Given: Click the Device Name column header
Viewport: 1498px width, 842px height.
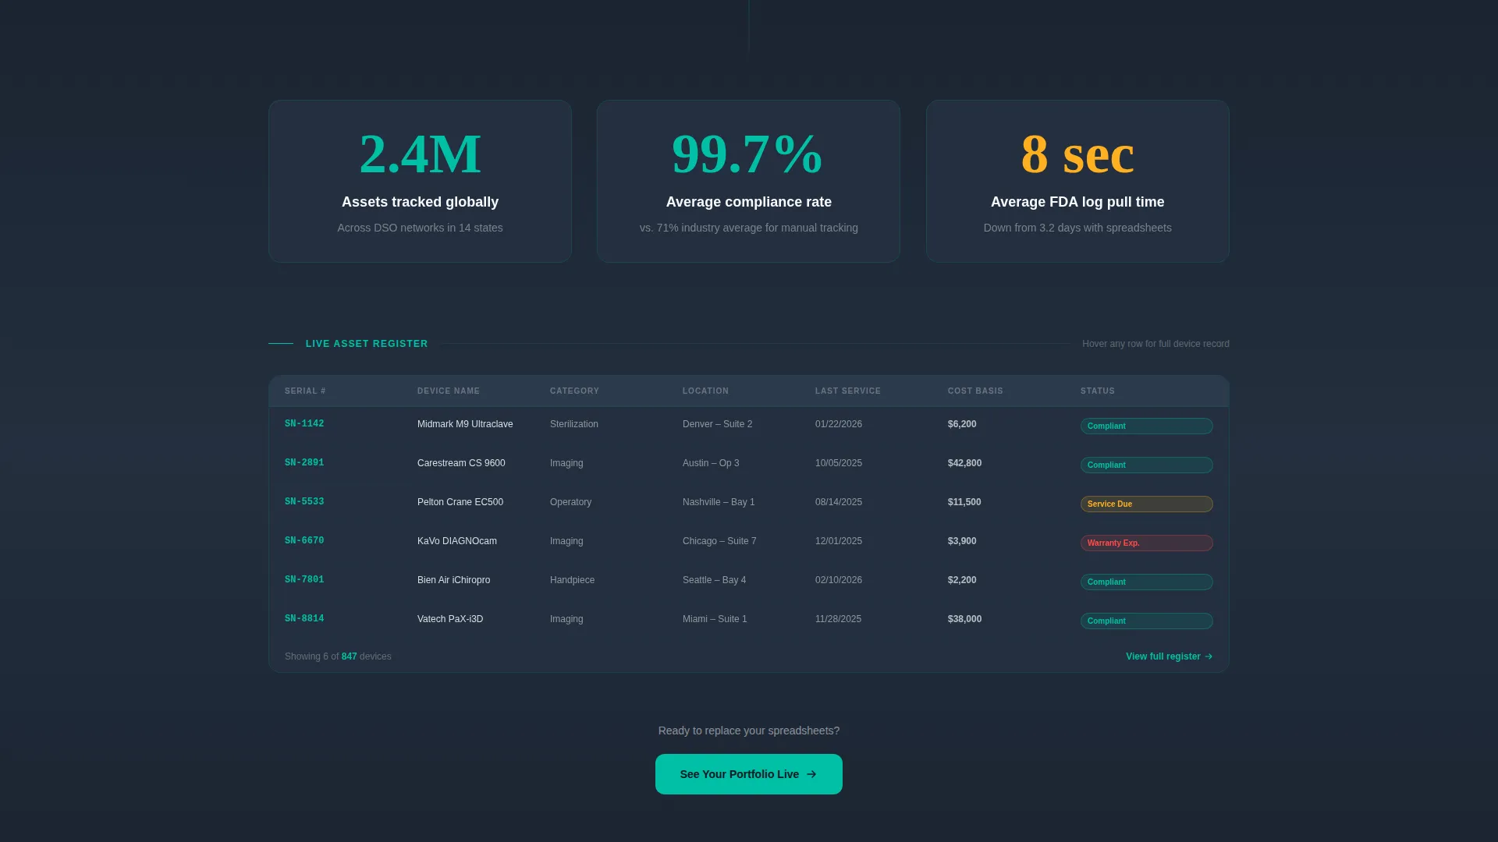Looking at the screenshot, I should coord(449,391).
